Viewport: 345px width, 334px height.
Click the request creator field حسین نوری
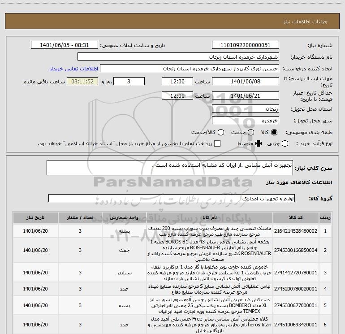tap(190, 69)
